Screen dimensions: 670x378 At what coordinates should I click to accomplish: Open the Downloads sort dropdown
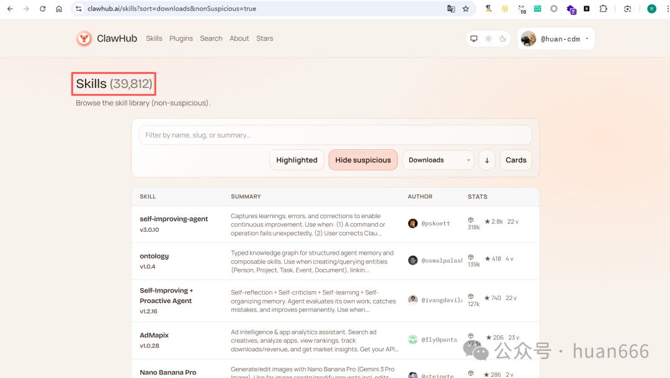tap(438, 160)
